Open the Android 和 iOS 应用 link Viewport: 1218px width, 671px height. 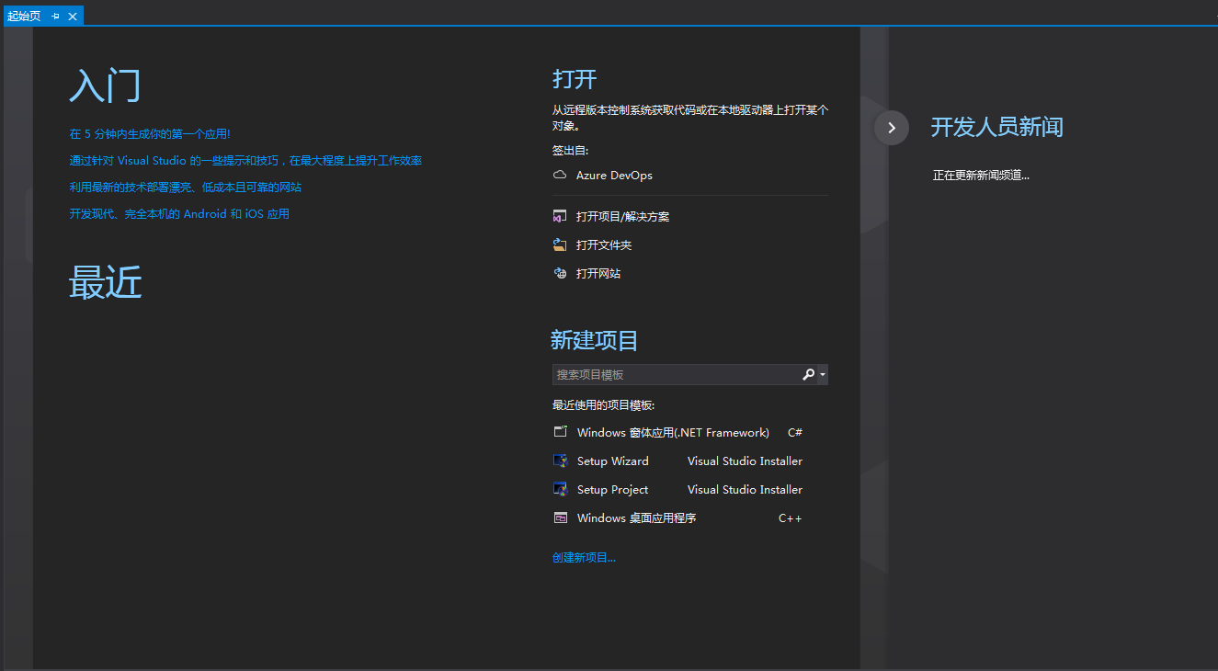pos(179,212)
